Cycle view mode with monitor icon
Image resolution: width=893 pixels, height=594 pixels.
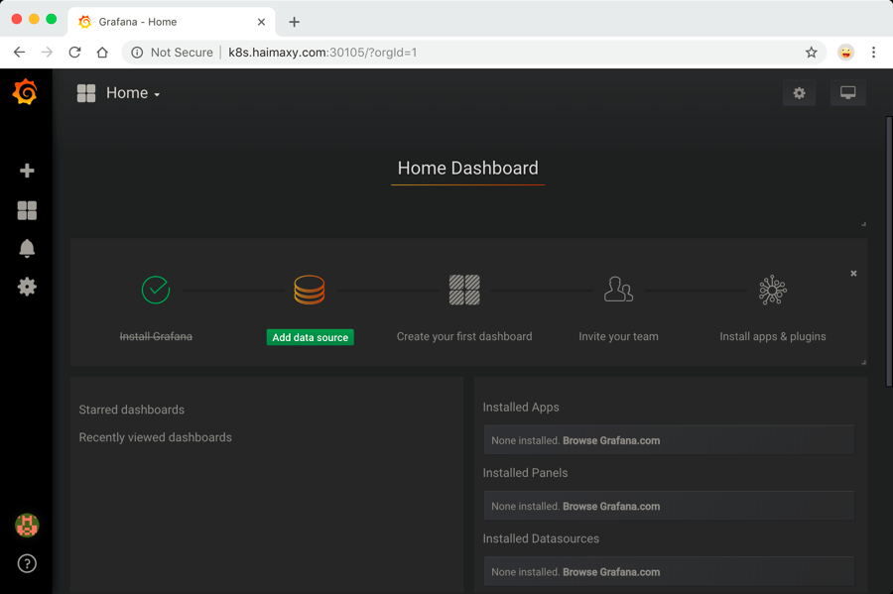pyautogui.click(x=848, y=93)
